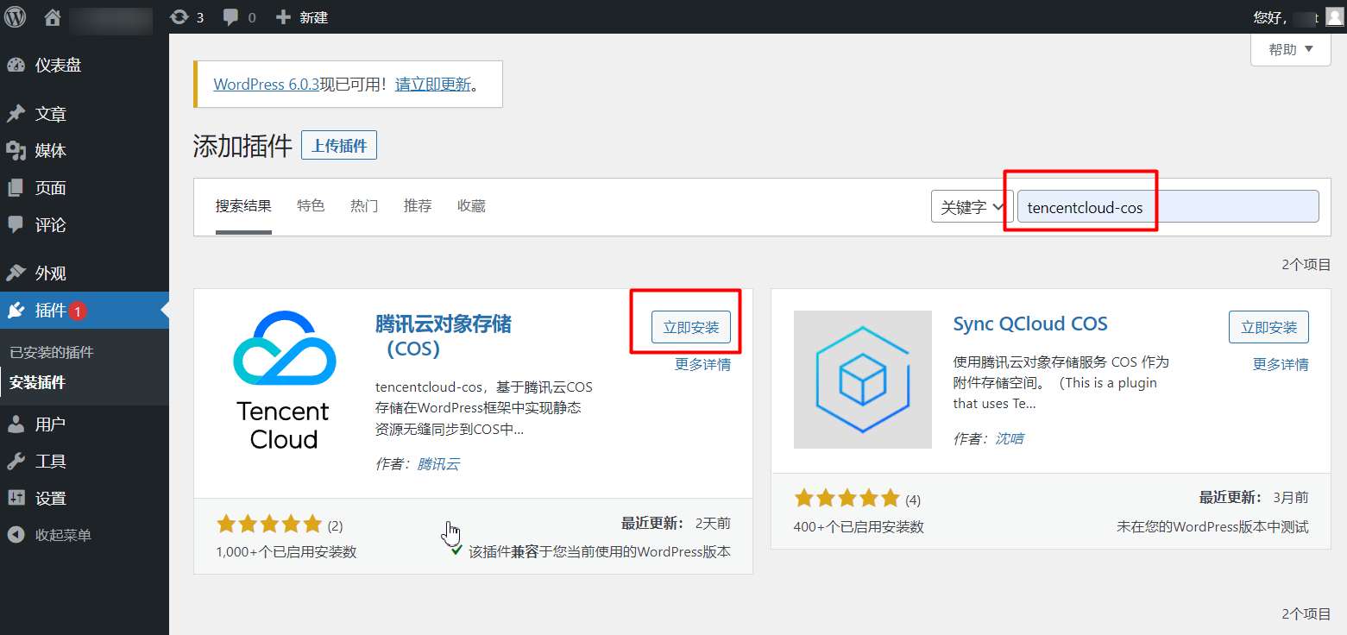
Task: Click the plugin search input field
Action: 1168,207
